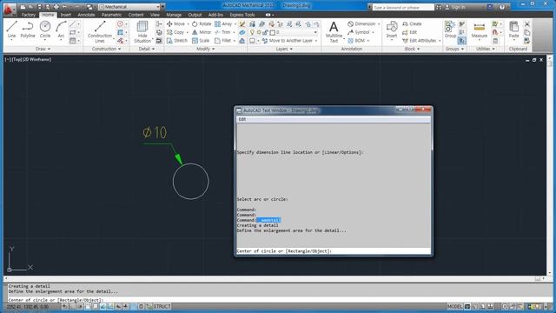Switch to the Insert ribbon tab
The height and width of the screenshot is (313, 556).
coord(66,15)
